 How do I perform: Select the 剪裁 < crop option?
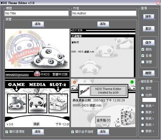point(143,112)
